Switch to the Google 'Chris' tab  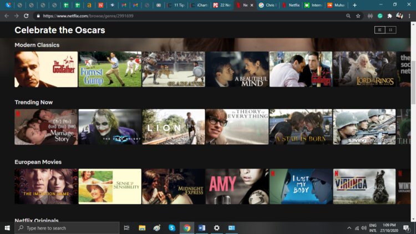(268, 5)
